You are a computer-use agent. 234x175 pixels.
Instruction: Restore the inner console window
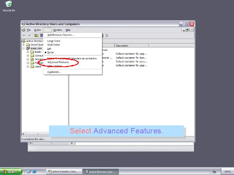coord(188,30)
